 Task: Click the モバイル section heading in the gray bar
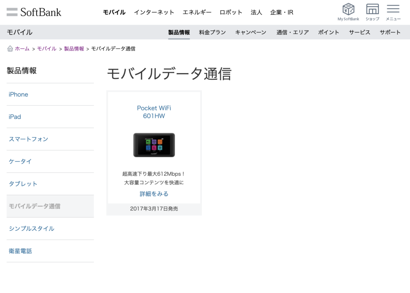tap(20, 32)
